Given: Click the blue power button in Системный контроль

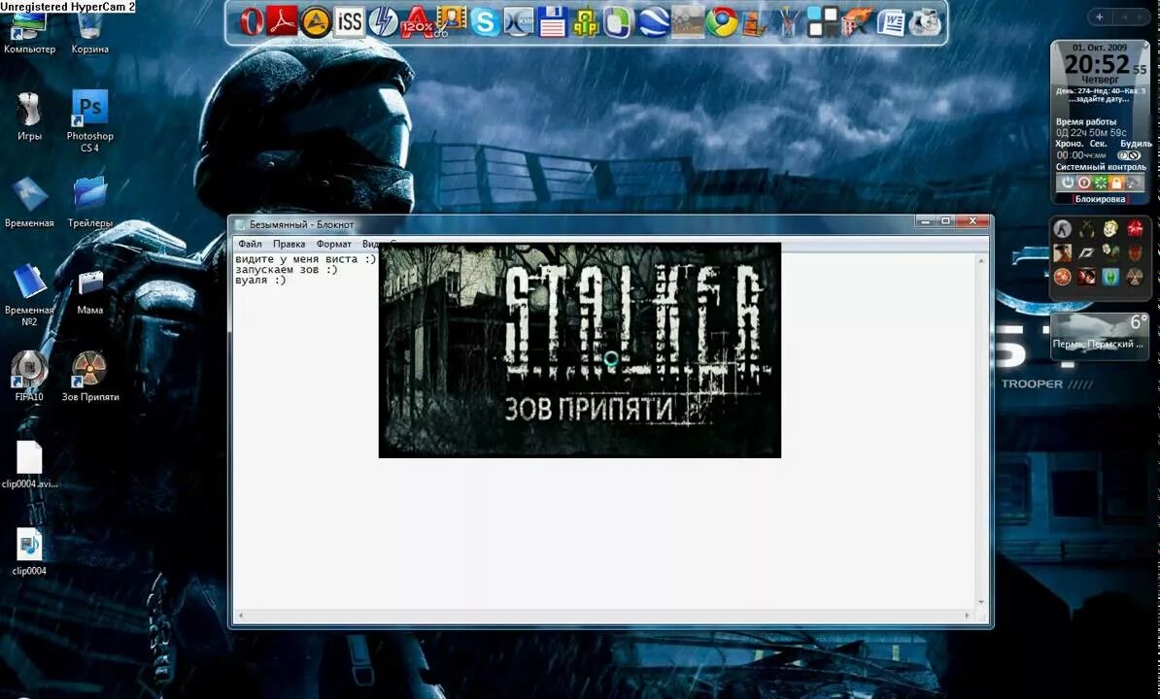Looking at the screenshot, I should click(1068, 183).
